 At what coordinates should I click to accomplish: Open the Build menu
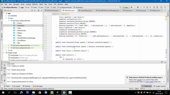[x=41, y=4]
